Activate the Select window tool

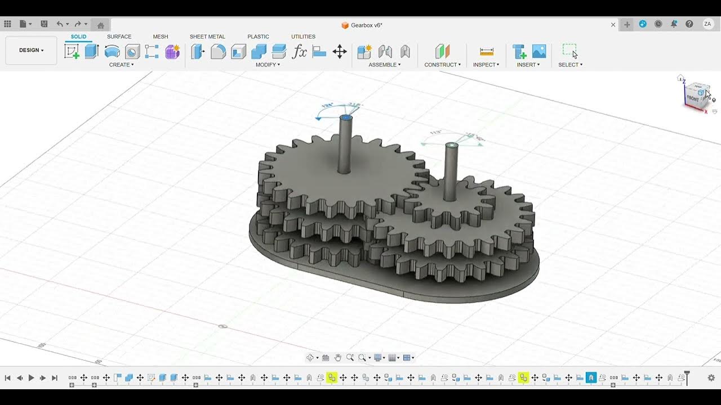point(570,52)
